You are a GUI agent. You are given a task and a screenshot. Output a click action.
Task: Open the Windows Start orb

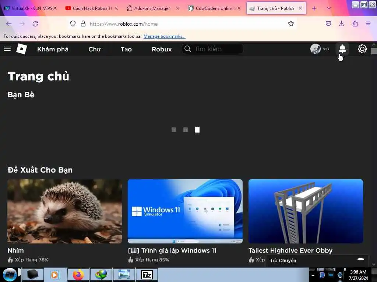(10, 275)
